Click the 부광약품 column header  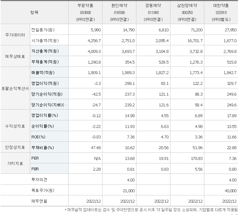(x=85, y=12)
